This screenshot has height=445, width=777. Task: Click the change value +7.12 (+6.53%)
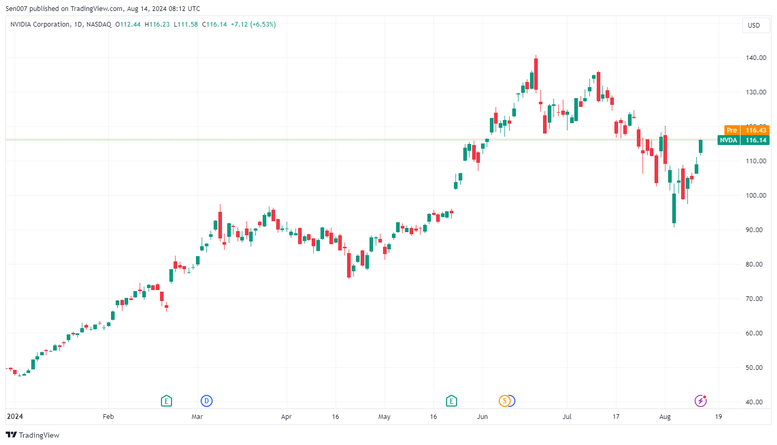(253, 25)
